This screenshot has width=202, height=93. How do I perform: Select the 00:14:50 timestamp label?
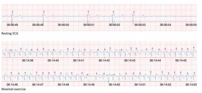114,85
